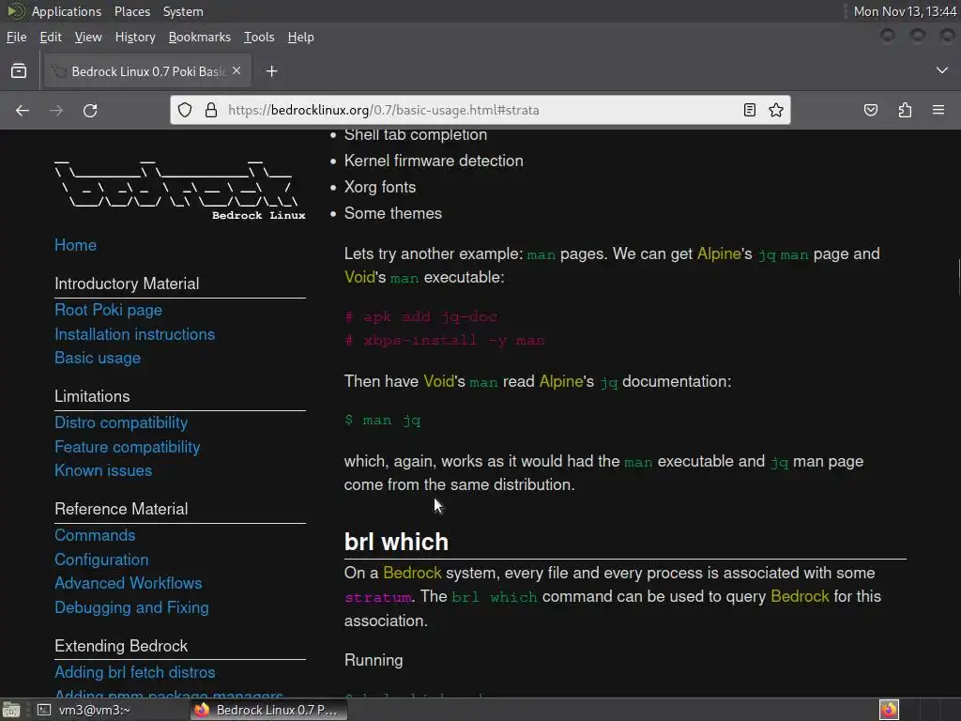The height and width of the screenshot is (721, 961).
Task: Open Feature compatibility link
Action: click(x=128, y=447)
